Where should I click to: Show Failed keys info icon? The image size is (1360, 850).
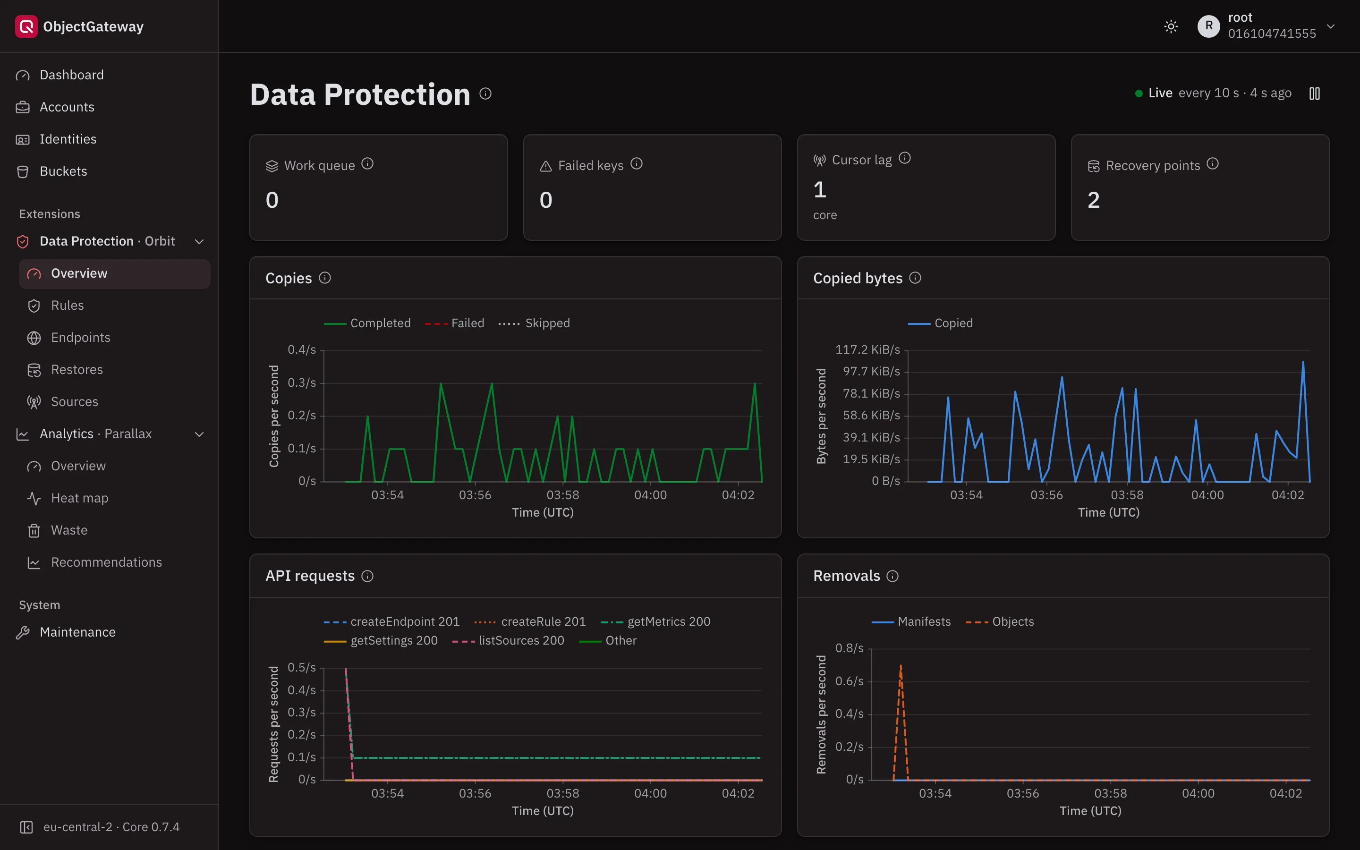636,163
